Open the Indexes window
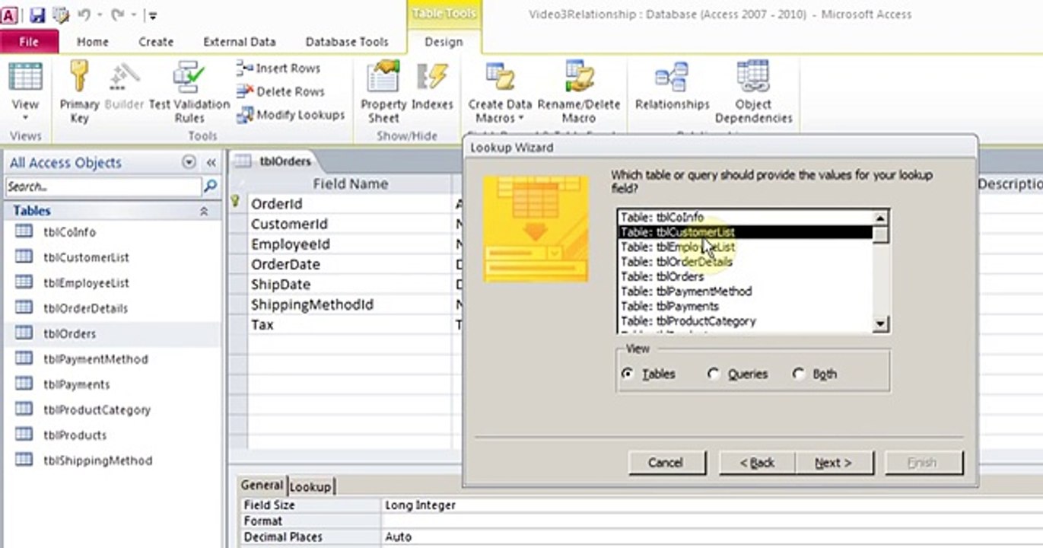This screenshot has height=548, width=1043. point(432,88)
